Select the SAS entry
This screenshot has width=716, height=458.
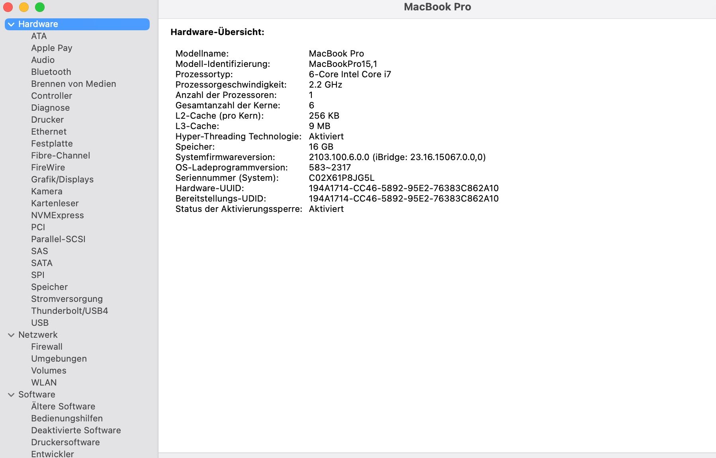(40, 251)
